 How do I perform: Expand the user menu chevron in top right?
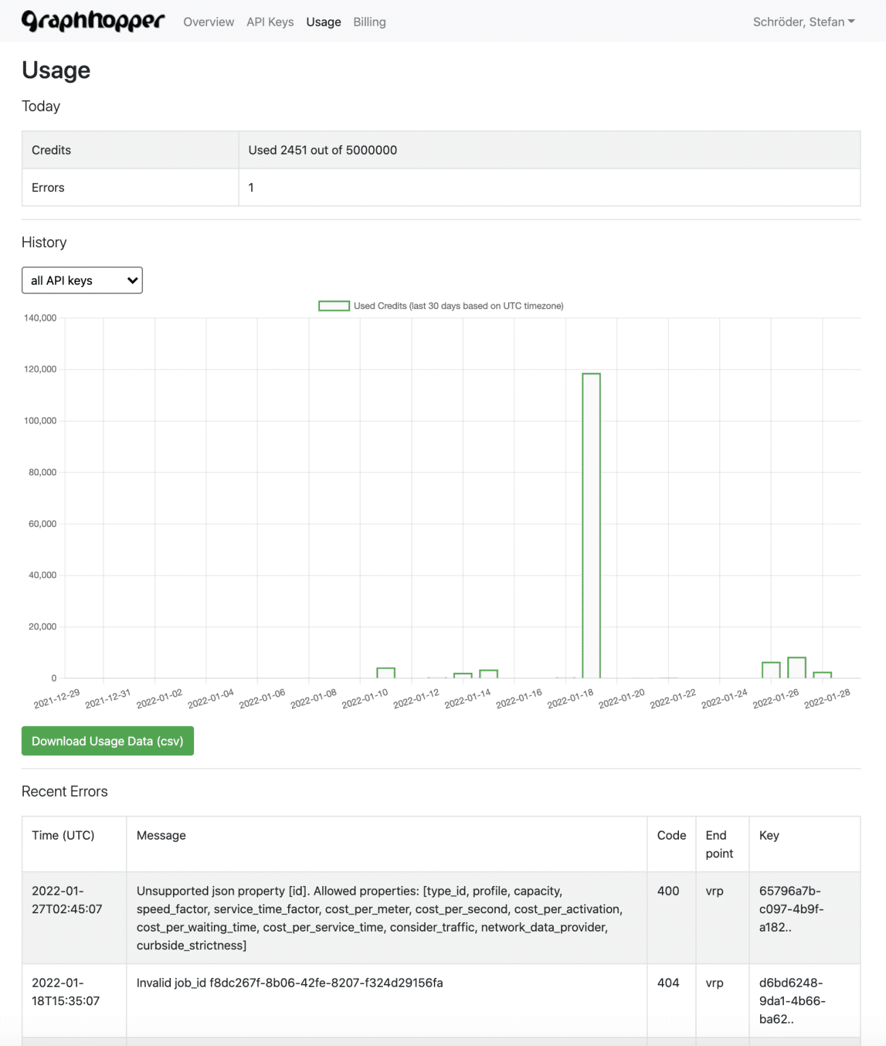851,21
